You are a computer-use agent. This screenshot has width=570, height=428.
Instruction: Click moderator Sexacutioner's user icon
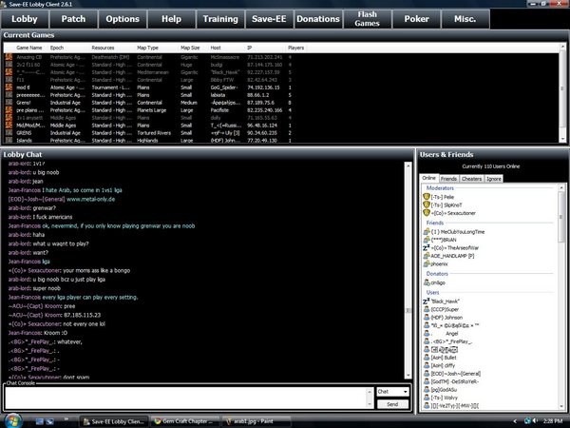pos(428,214)
